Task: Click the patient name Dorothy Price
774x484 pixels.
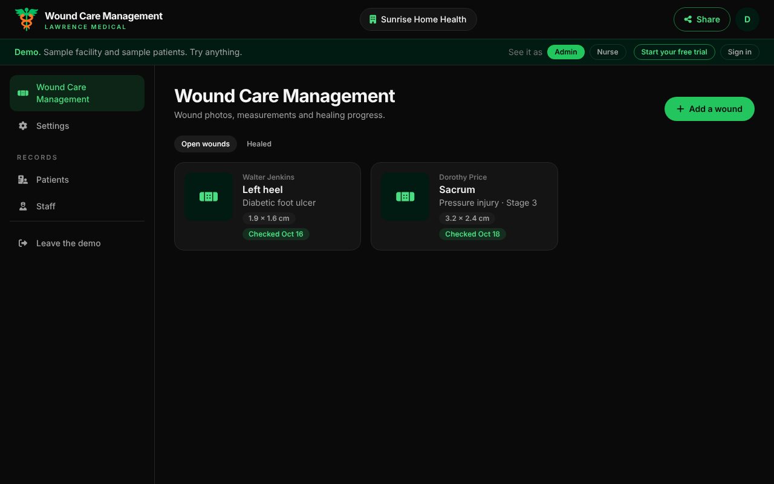Action: tap(463, 177)
